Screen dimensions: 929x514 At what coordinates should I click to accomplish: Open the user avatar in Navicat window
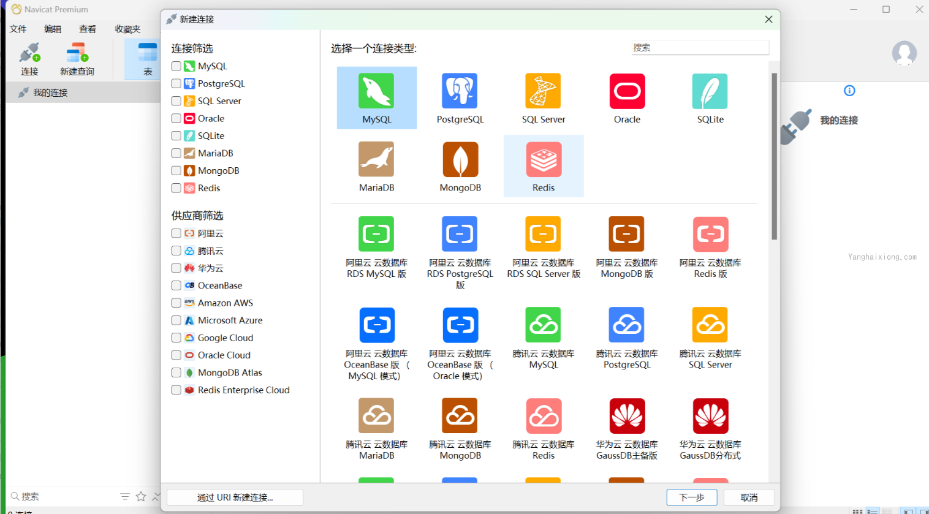[904, 53]
